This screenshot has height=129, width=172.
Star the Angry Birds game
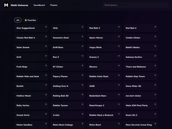pos(119,46)
